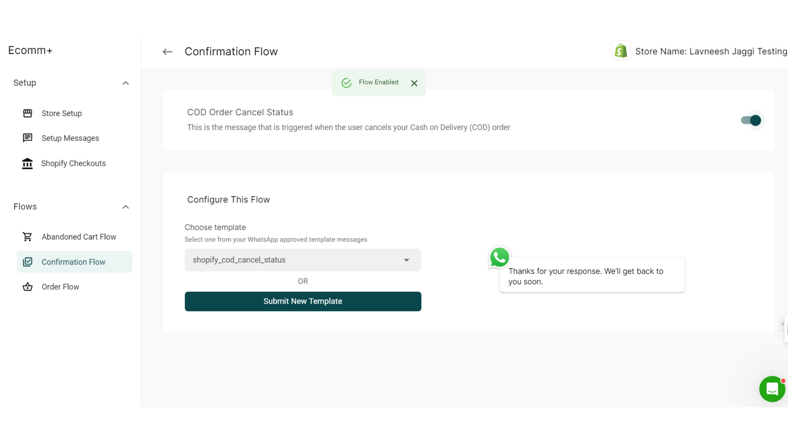Click the WhatsApp logo on message preview
This screenshot has height=443, width=788.
(499, 258)
